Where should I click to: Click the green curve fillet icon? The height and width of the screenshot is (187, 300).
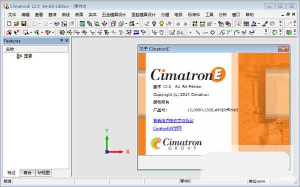tap(229, 33)
